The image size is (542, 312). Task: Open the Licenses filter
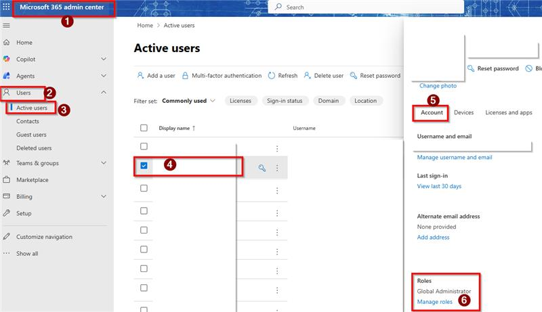click(x=241, y=101)
